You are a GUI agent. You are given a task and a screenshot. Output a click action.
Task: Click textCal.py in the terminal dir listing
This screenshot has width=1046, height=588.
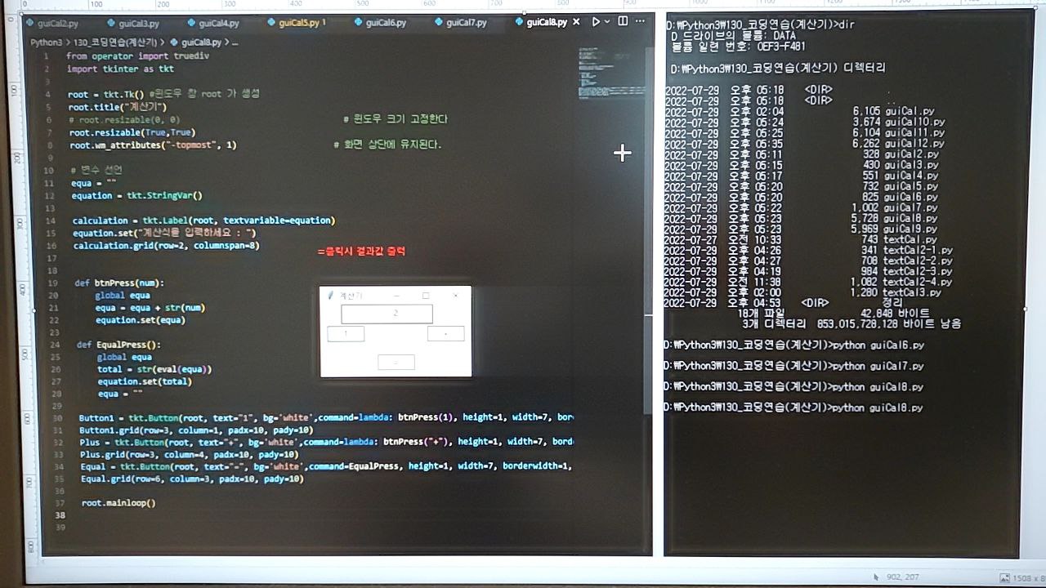pyautogui.click(x=910, y=239)
